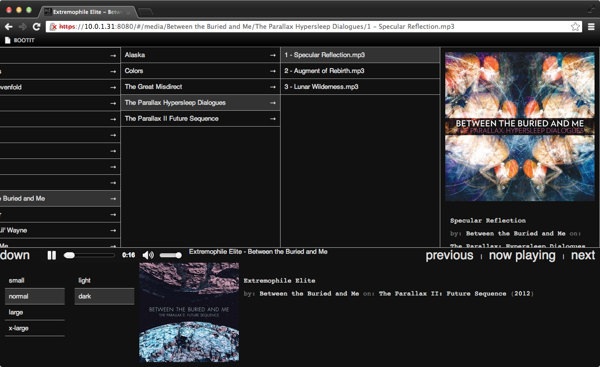
Task: Expand the artist row ending in 'venfold'
Action: (x=113, y=87)
